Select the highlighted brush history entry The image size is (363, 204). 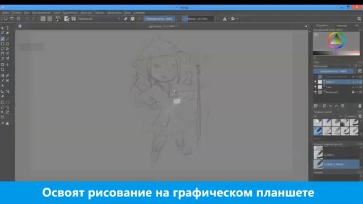click(336, 164)
